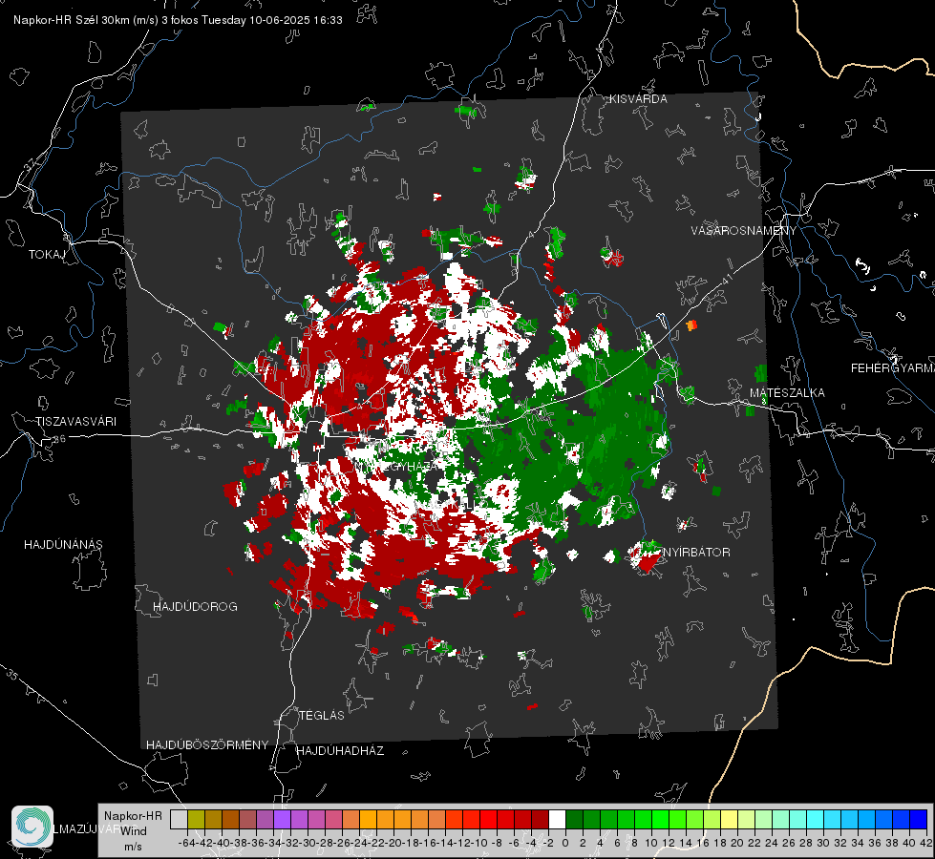This screenshot has width=935, height=859.
Task: Click the Wind label in the legend
Action: coord(134,831)
